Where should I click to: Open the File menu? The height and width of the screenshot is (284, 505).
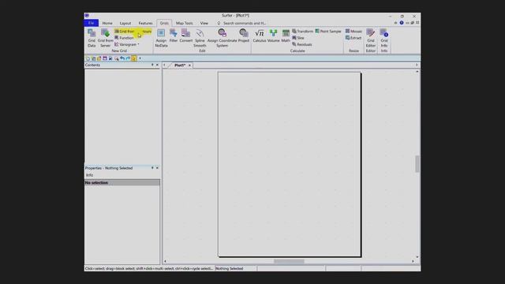click(x=92, y=23)
